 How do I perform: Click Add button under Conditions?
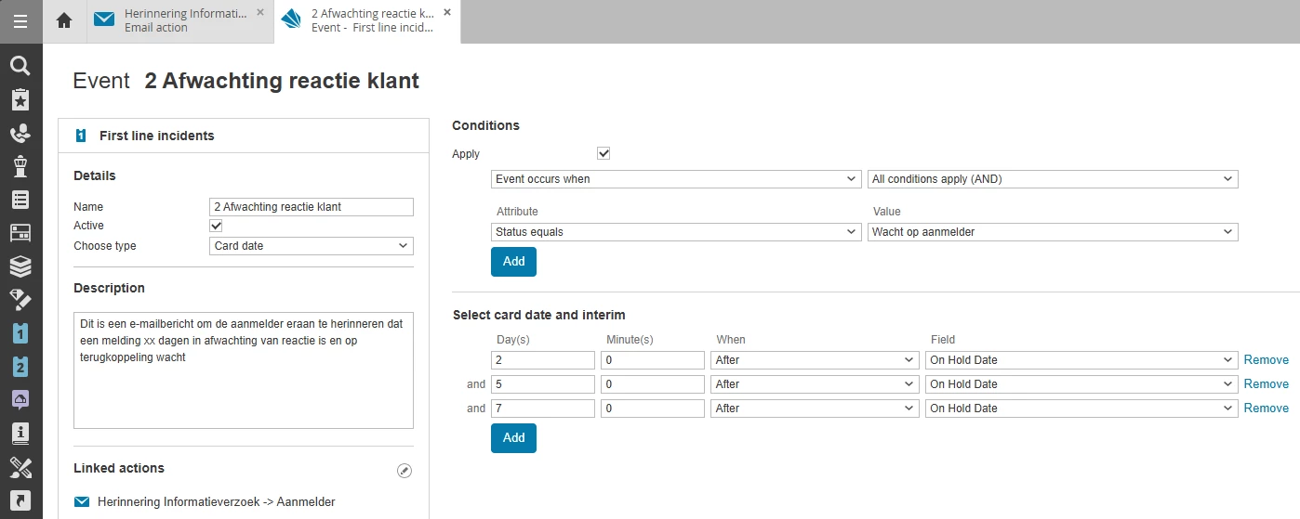pyautogui.click(x=513, y=262)
